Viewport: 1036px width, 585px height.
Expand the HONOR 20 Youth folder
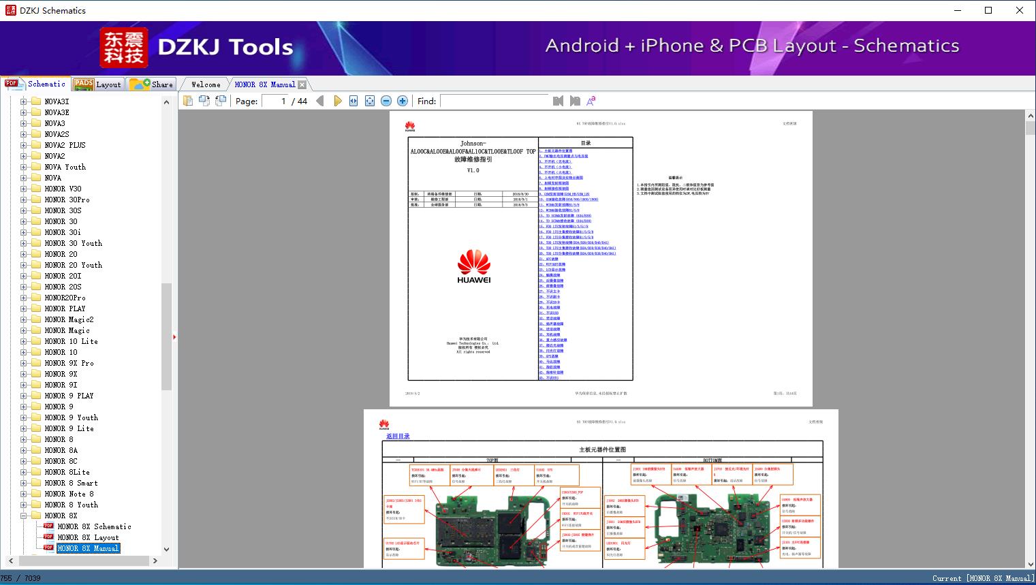[24, 265]
